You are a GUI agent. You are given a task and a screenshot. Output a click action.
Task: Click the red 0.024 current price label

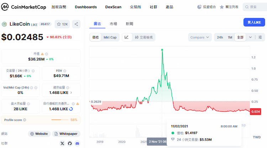coord(255,112)
